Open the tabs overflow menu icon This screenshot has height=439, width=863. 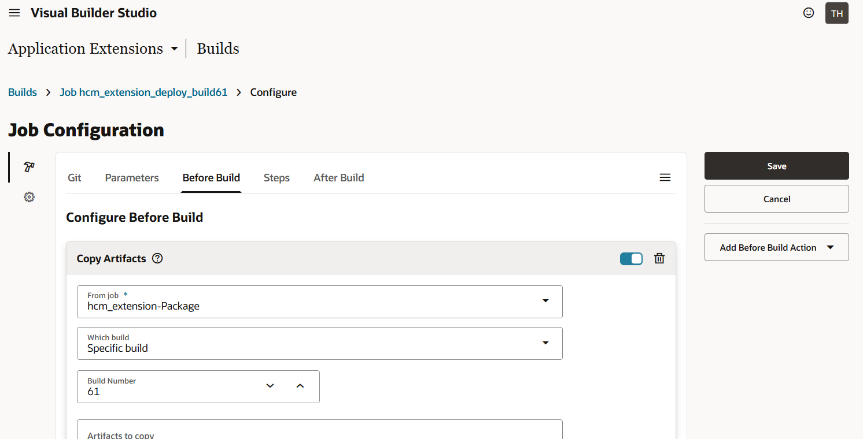tap(665, 177)
